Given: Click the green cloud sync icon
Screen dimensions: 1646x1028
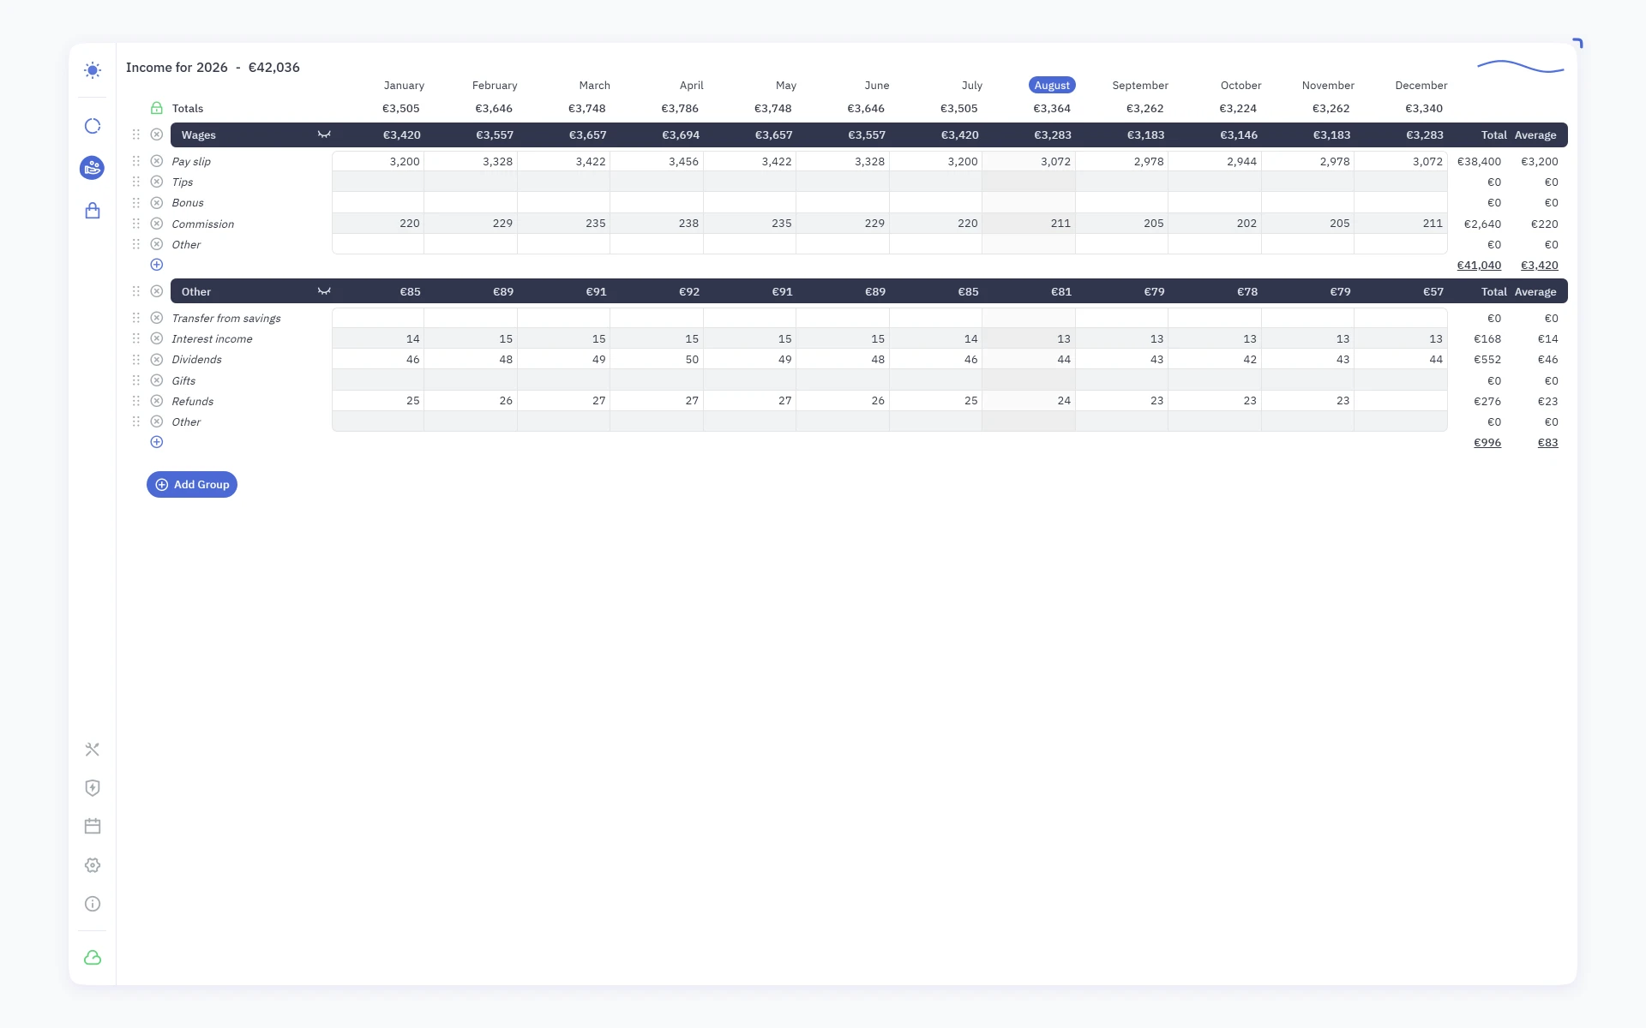Looking at the screenshot, I should pyautogui.click(x=93, y=958).
